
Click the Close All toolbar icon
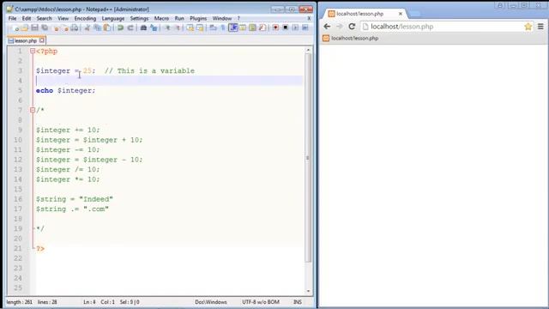(x=65, y=27)
